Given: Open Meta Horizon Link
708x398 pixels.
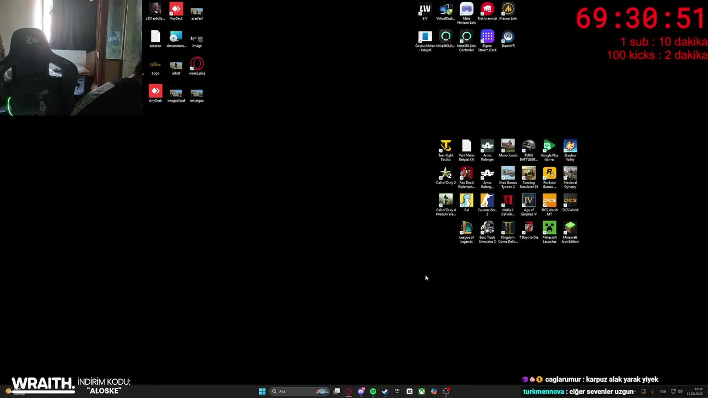Looking at the screenshot, I should coord(466,14).
